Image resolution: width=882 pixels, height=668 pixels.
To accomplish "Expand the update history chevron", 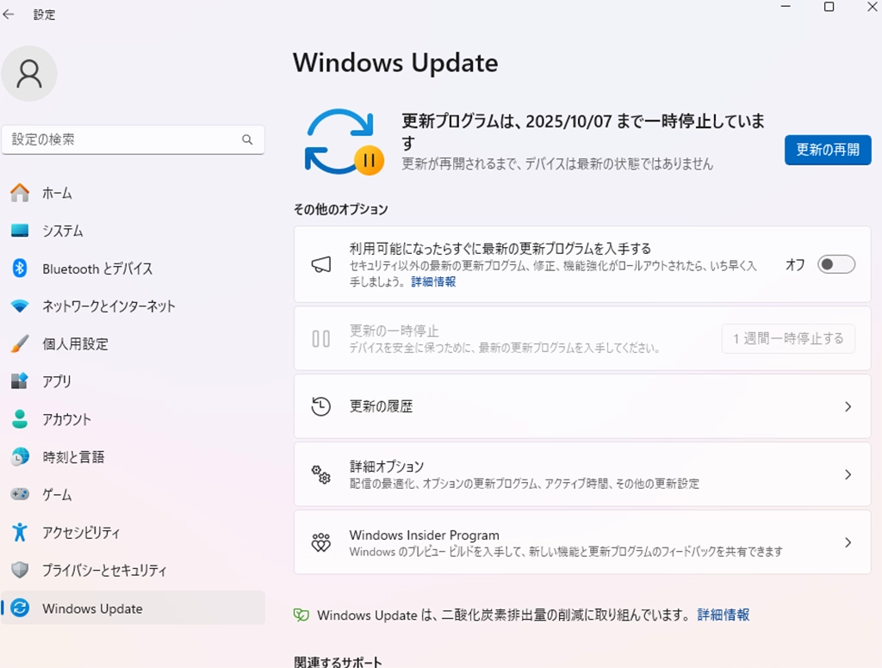I will pyautogui.click(x=848, y=406).
